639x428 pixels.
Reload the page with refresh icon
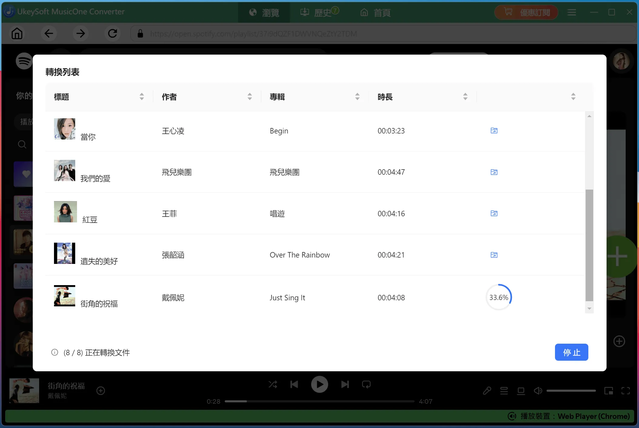[113, 33]
